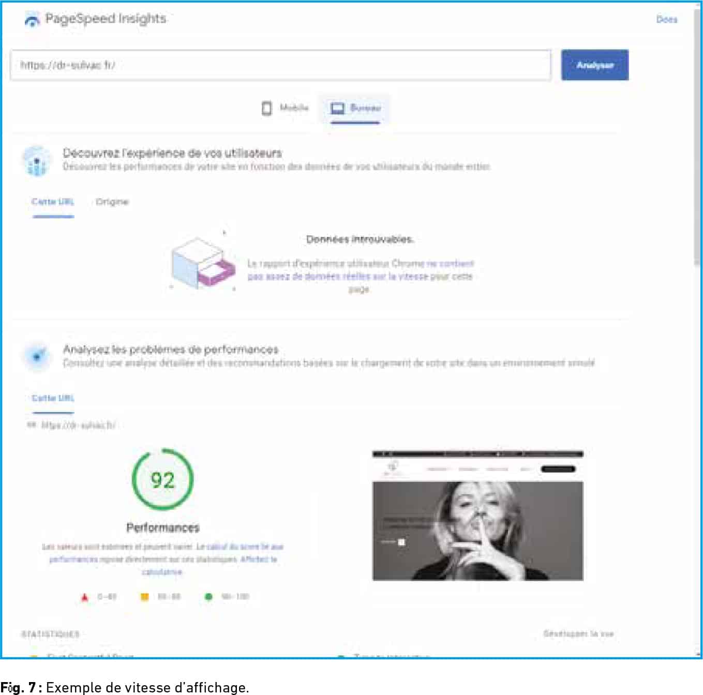Click the red triangle 0-49 legend icon

pyautogui.click(x=84, y=597)
